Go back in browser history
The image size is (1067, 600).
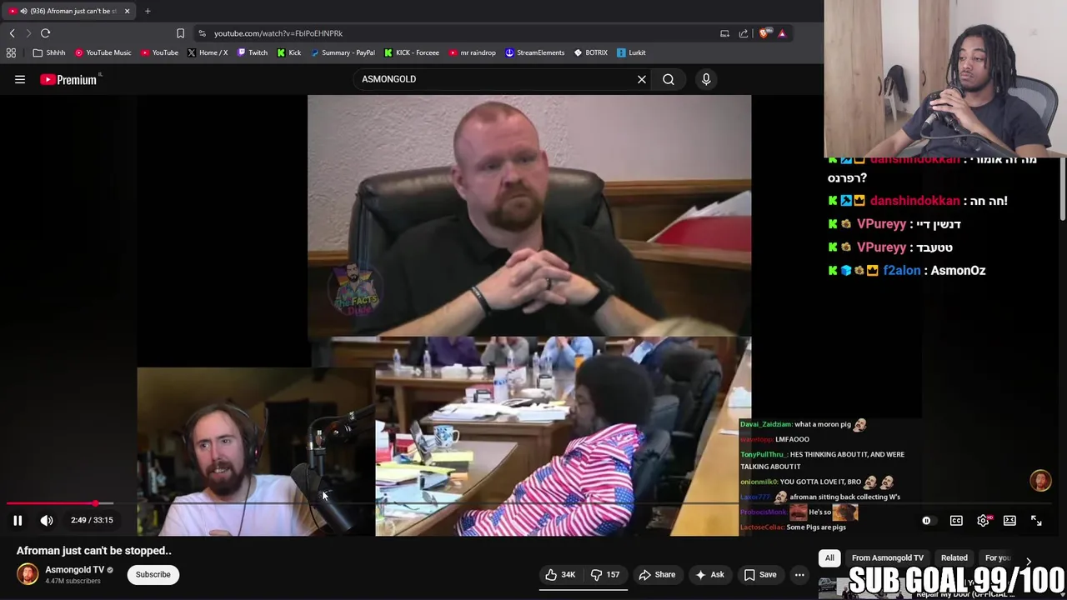pos(12,33)
